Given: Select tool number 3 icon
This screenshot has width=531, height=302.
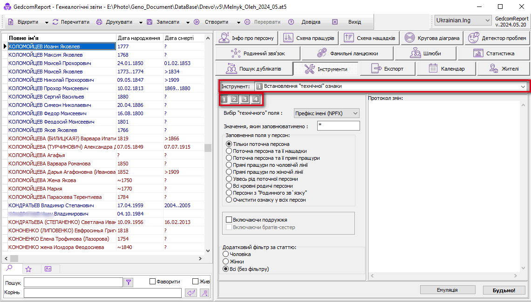Looking at the screenshot, I should coord(245,99).
